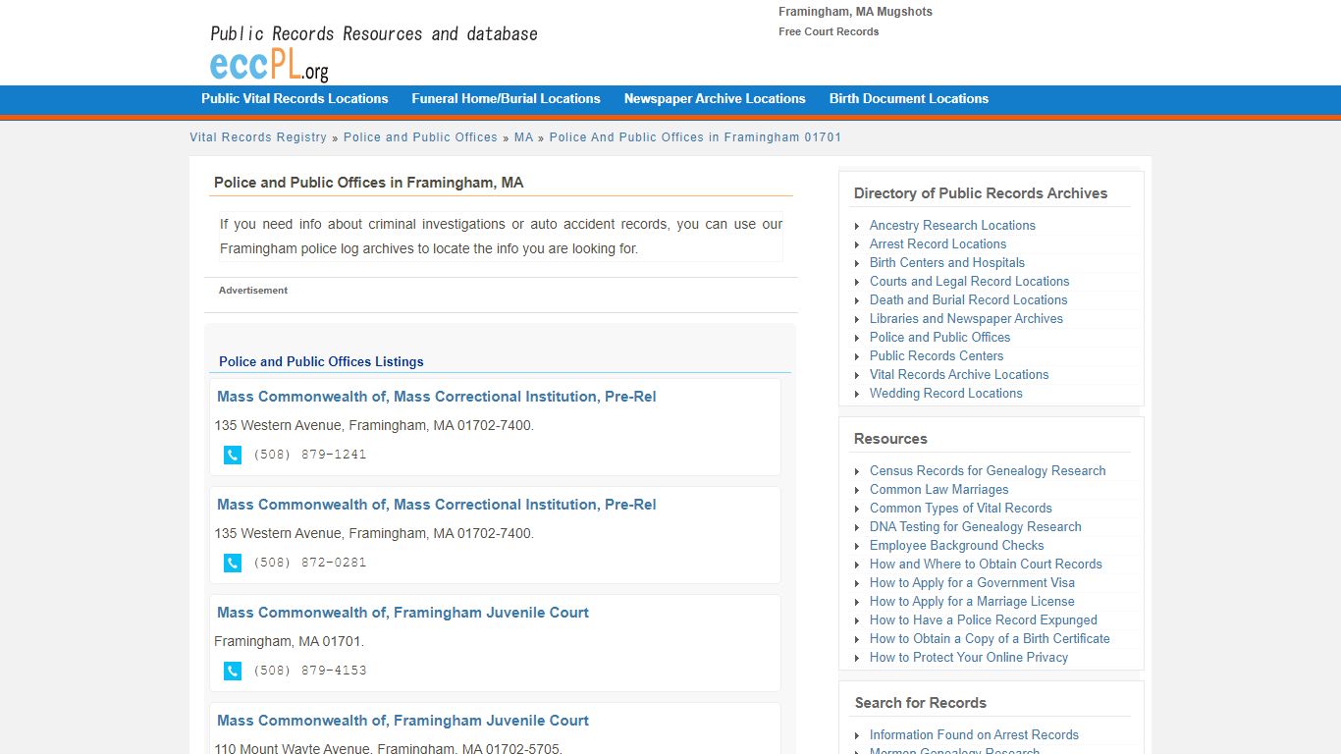Screen dimensions: 1341x754
Task: Open DNA Testing for Genealogy Research
Action: [975, 526]
